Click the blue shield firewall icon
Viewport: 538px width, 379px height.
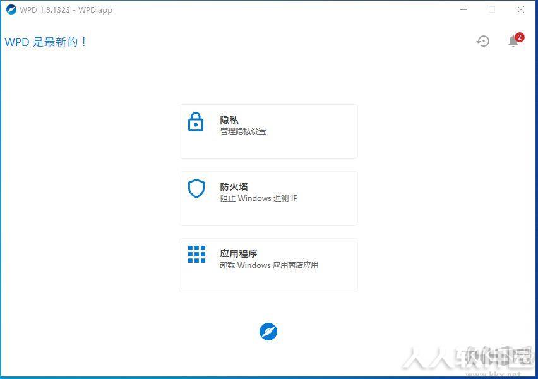196,188
